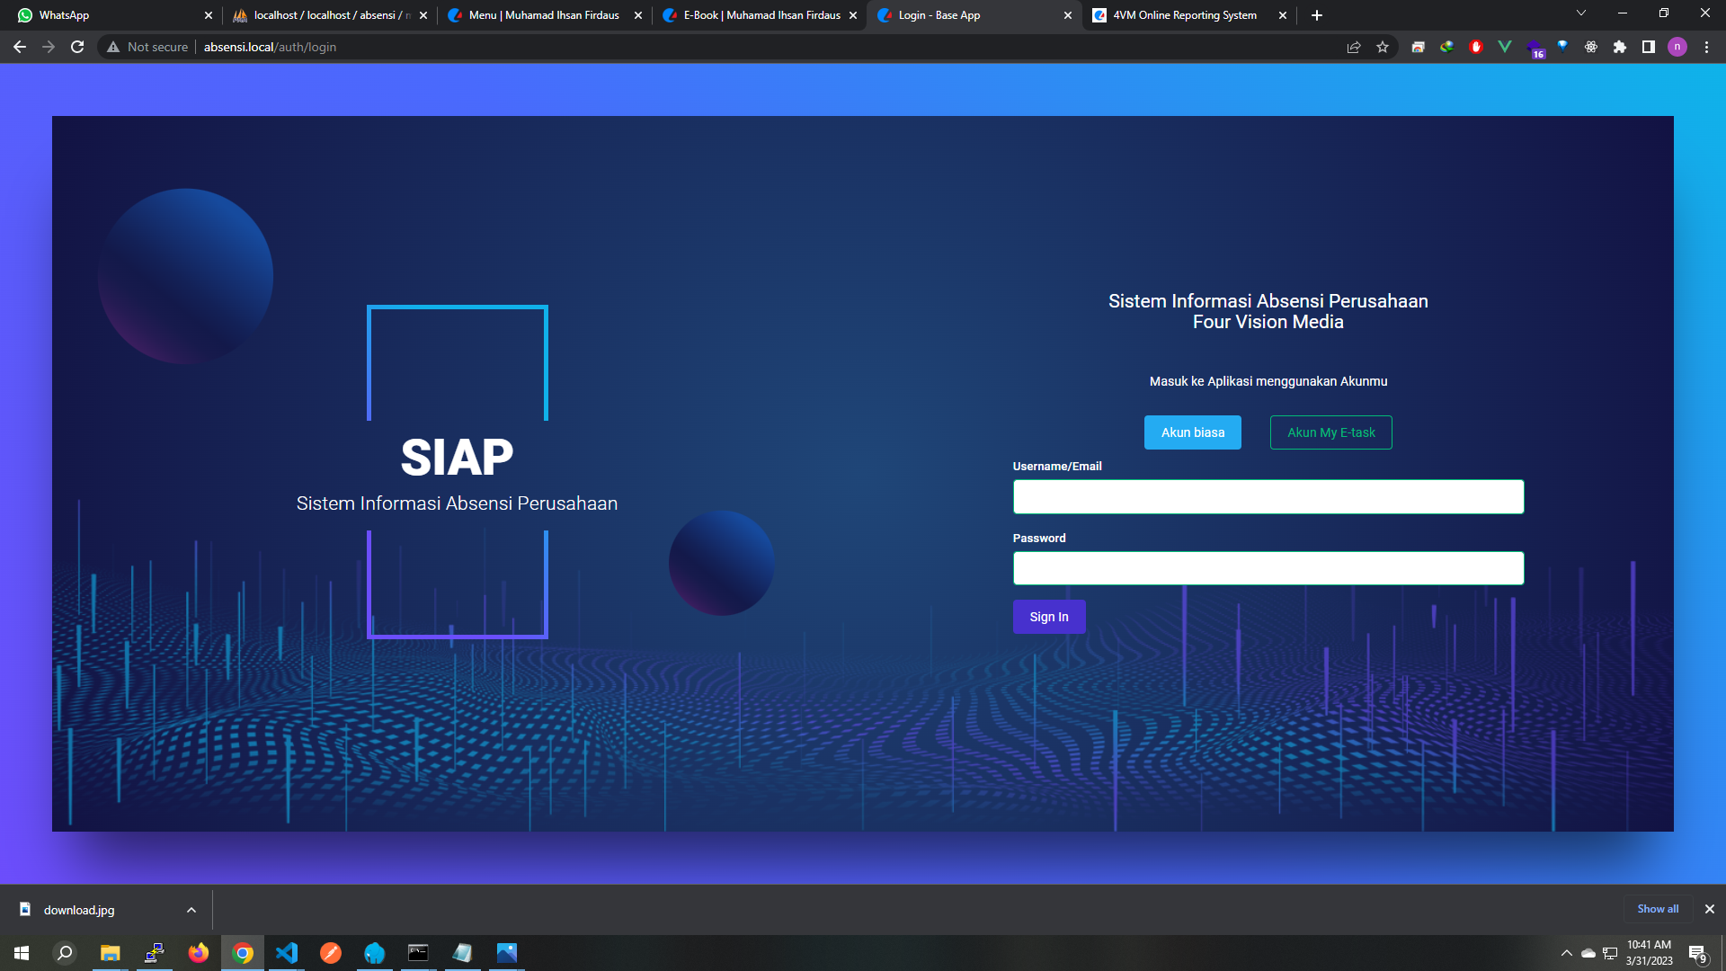
Task: Open the share page icon in address bar
Action: click(x=1354, y=47)
